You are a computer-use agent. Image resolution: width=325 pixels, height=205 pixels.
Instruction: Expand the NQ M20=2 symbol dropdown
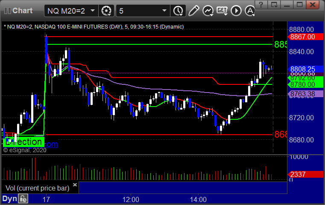point(93,10)
